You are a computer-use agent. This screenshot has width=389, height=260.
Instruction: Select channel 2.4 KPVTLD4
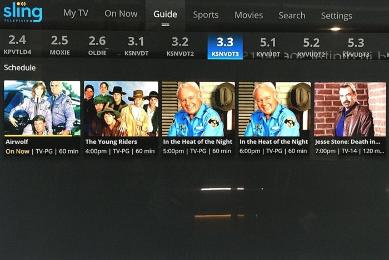pyautogui.click(x=17, y=45)
